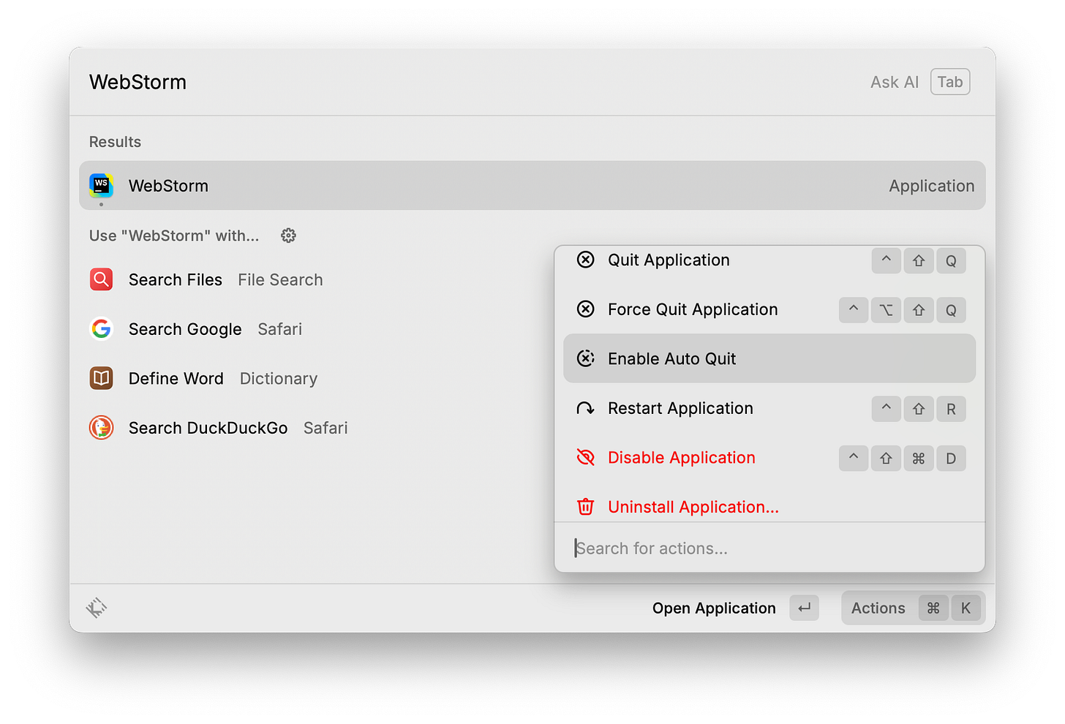Click Open Application in bottom bar
Image resolution: width=1065 pixels, height=724 pixels.
(714, 608)
